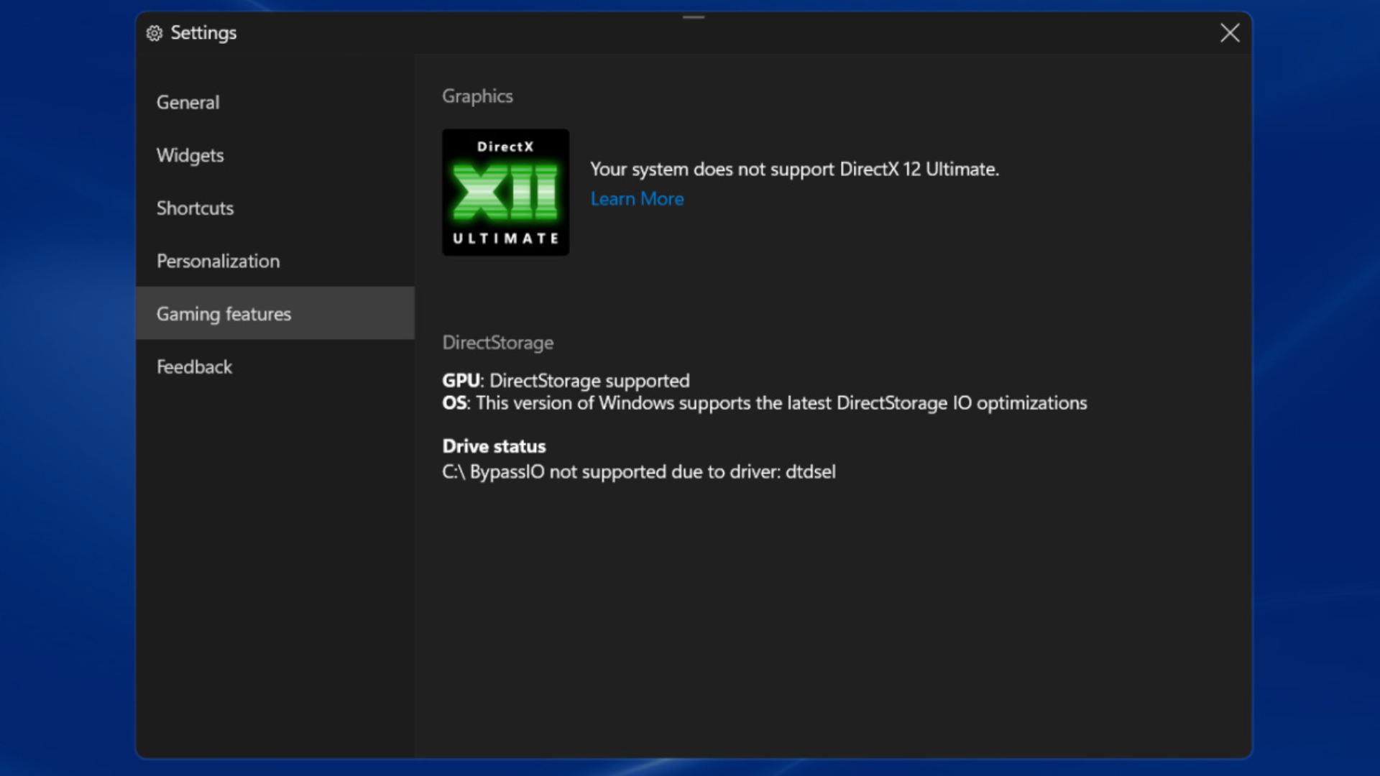Click the DirectStorage section heading
Image resolution: width=1380 pixels, height=776 pixels.
(x=497, y=343)
